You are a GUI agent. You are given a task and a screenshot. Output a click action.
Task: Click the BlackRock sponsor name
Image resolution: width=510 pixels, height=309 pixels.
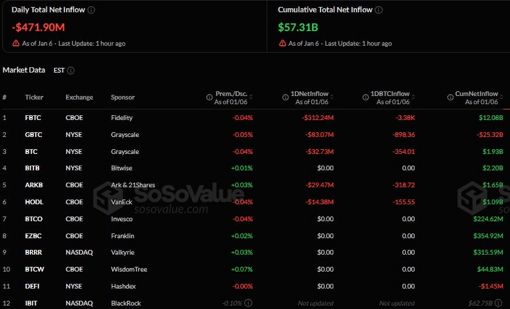tap(126, 304)
